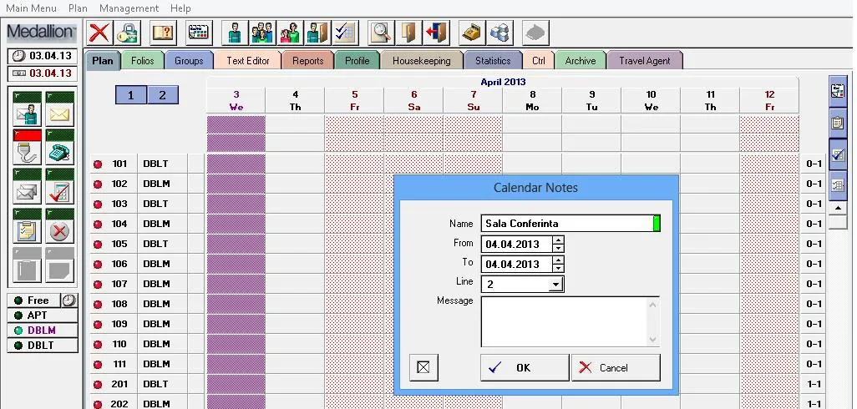Click the green indicator beside Name field
This screenshot has width=857, height=409.
pos(657,224)
